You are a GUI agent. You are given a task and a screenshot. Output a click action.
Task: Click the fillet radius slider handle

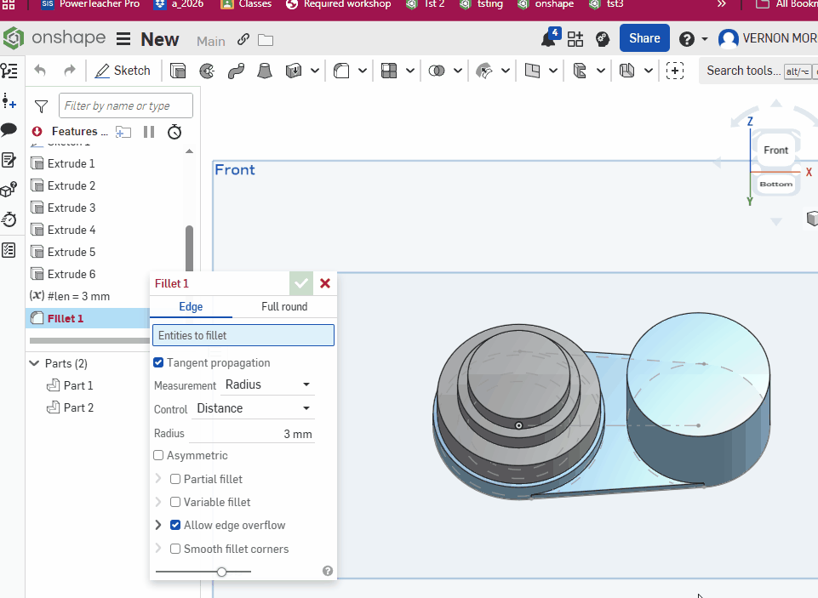click(x=221, y=572)
